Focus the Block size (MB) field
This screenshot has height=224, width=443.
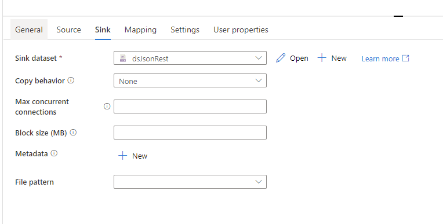[x=190, y=133]
